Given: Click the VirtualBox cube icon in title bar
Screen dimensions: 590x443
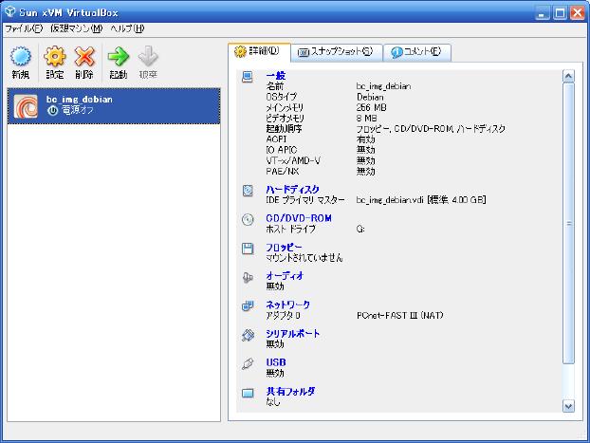Looking at the screenshot, I should click(x=9, y=12).
